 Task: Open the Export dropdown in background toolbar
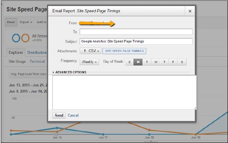coord(26,22)
